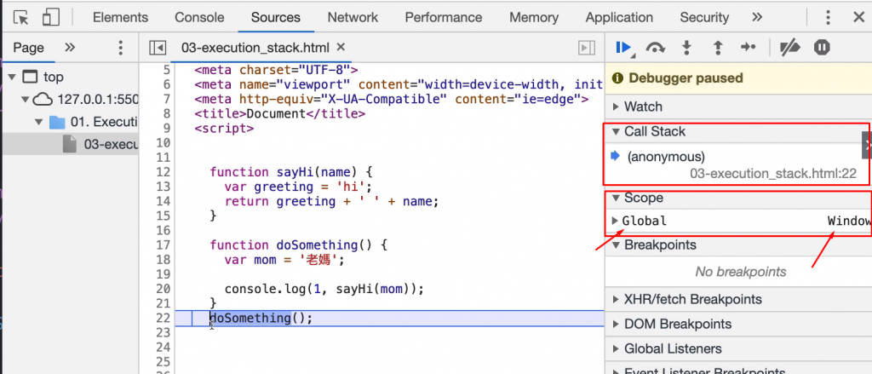
Task: Open the navigator pane three-dot menu
Action: pyautogui.click(x=120, y=48)
